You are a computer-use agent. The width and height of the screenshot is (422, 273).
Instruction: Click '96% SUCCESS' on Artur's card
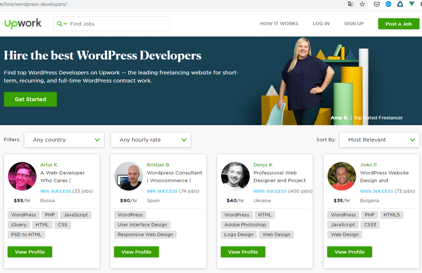[x=56, y=191]
